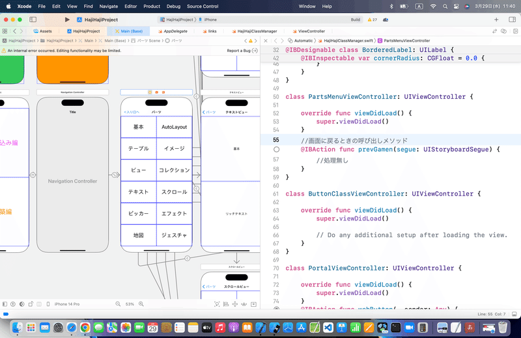Run the project with the play button
The width and height of the screenshot is (521, 338).
coord(67,19)
